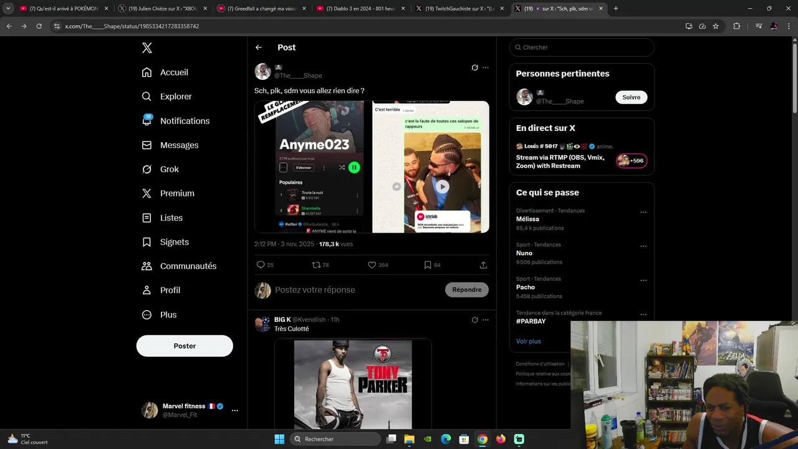Click repost icon with 78 reposts
The width and height of the screenshot is (798, 449).
pos(316,265)
